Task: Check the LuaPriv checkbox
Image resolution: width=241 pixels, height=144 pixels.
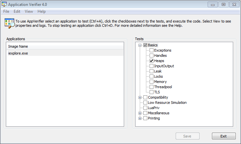Action: tap(145, 108)
